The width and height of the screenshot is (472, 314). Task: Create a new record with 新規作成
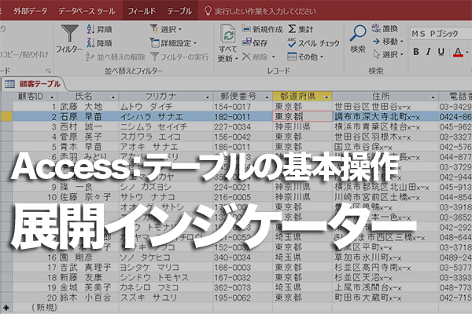coord(263,29)
